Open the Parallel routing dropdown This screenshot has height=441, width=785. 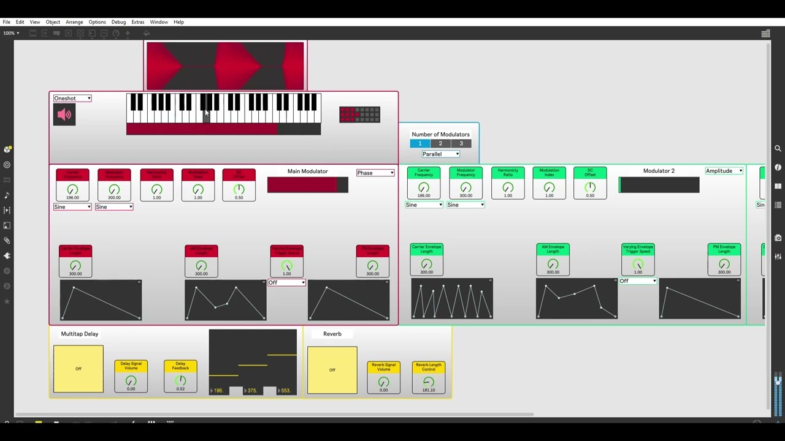[441, 154]
